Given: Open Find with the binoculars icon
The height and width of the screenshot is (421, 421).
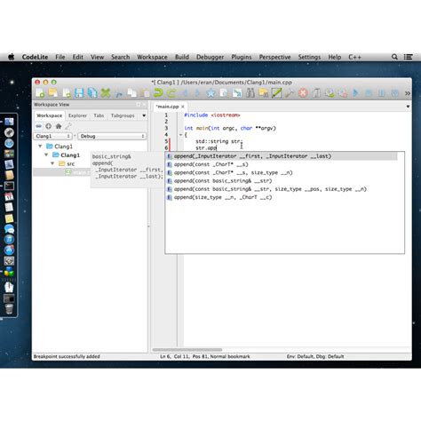Looking at the screenshot, I should [250, 93].
